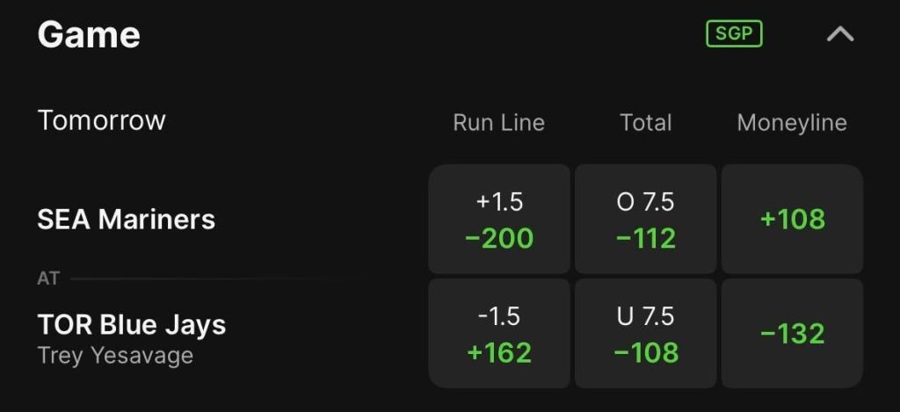Tap pitcher name Trey Yesavage
This screenshot has width=900, height=412.
[x=115, y=356]
